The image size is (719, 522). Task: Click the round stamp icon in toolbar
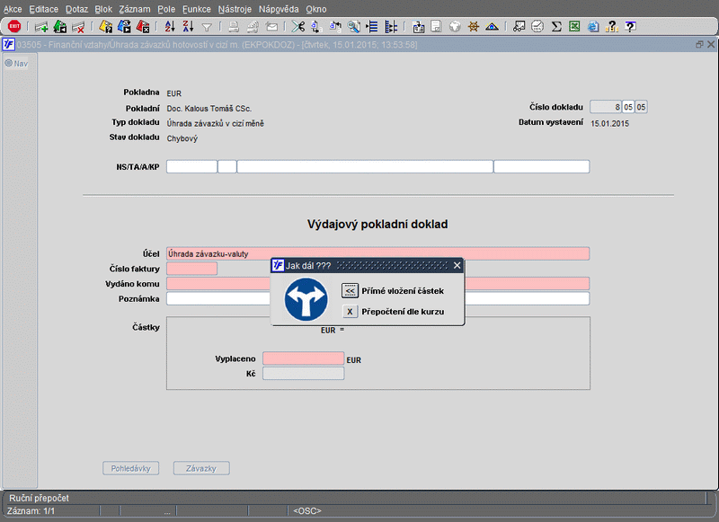coord(537,27)
